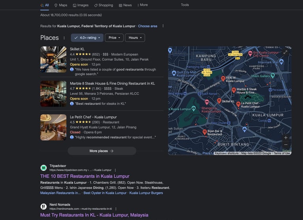The image size is (303, 220).
Task: Expand the Price filter dropdown
Action: pos(114,38)
